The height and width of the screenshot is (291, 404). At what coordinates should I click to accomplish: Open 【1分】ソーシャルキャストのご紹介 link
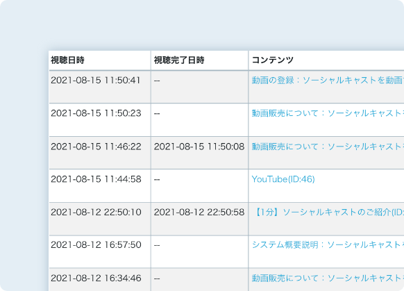328,212
